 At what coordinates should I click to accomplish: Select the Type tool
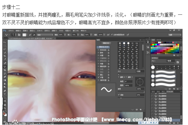pos(5,94)
